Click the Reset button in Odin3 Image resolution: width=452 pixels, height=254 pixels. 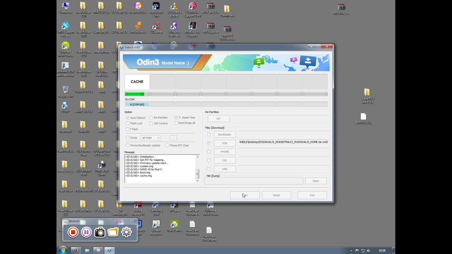(276, 195)
